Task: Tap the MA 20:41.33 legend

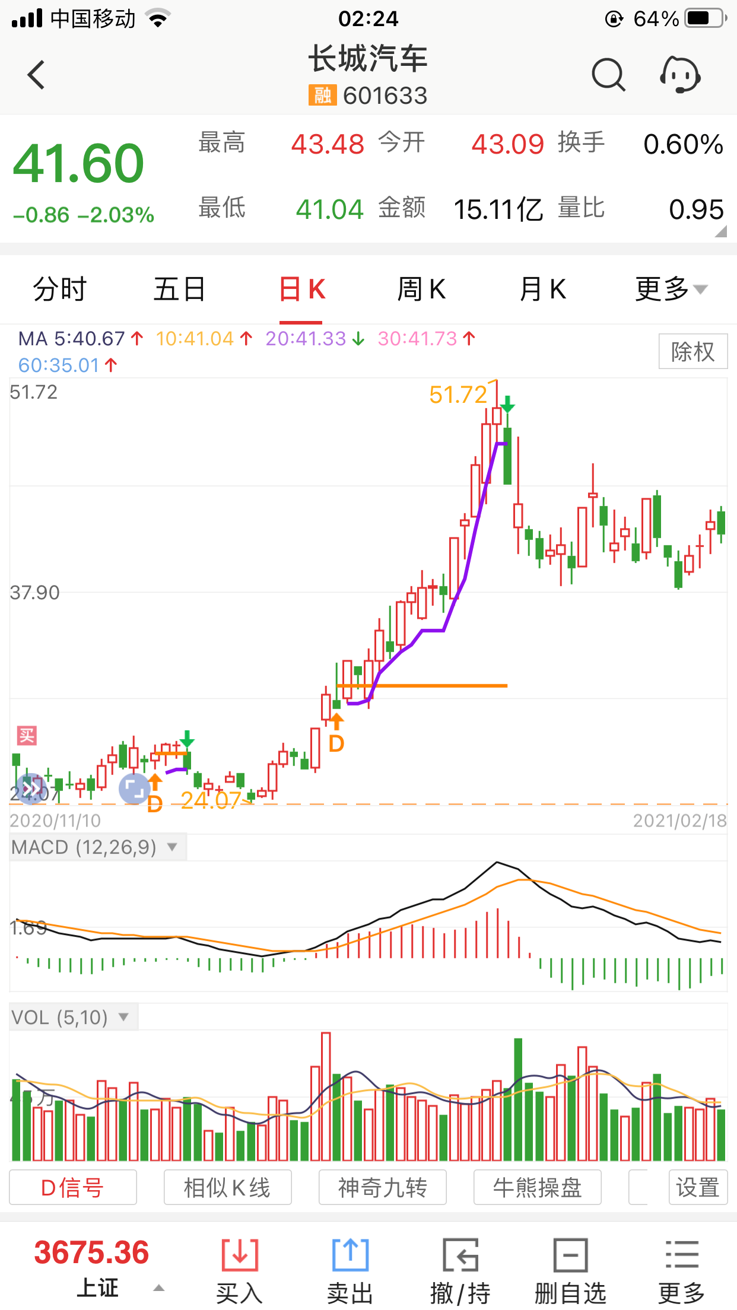Action: (x=315, y=339)
